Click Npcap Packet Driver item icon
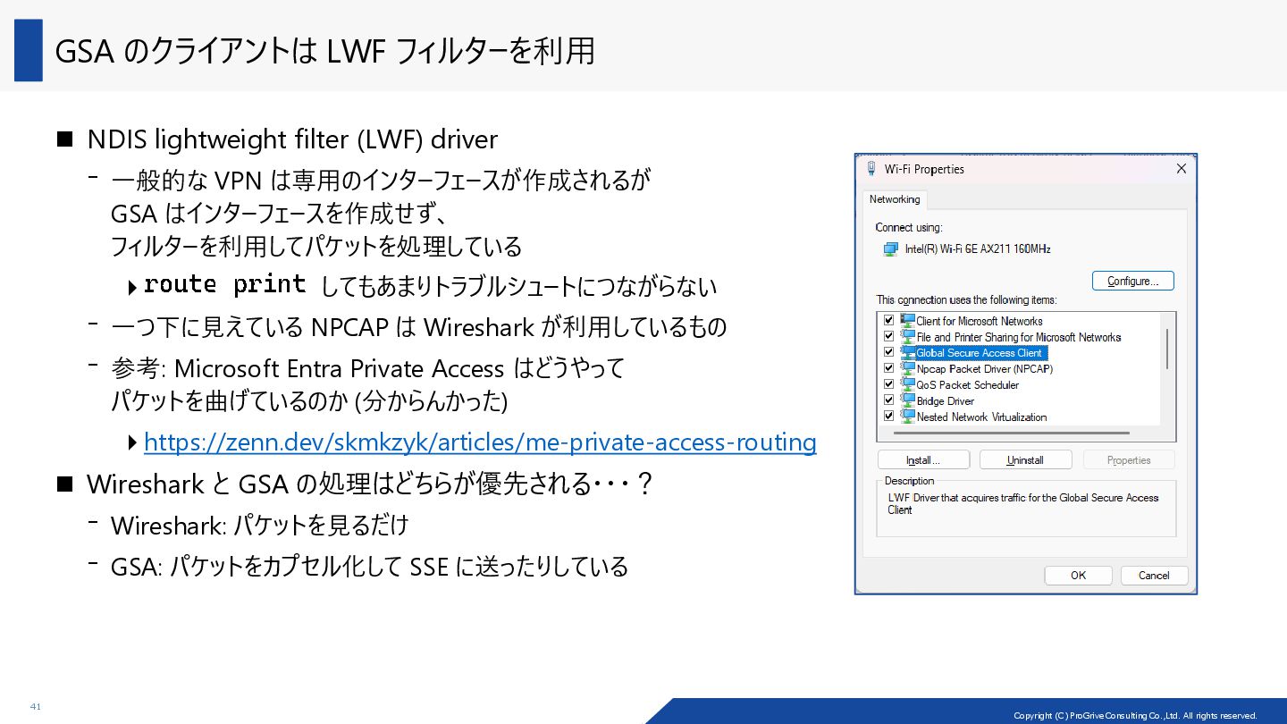This screenshot has width=1287, height=724. point(907,367)
